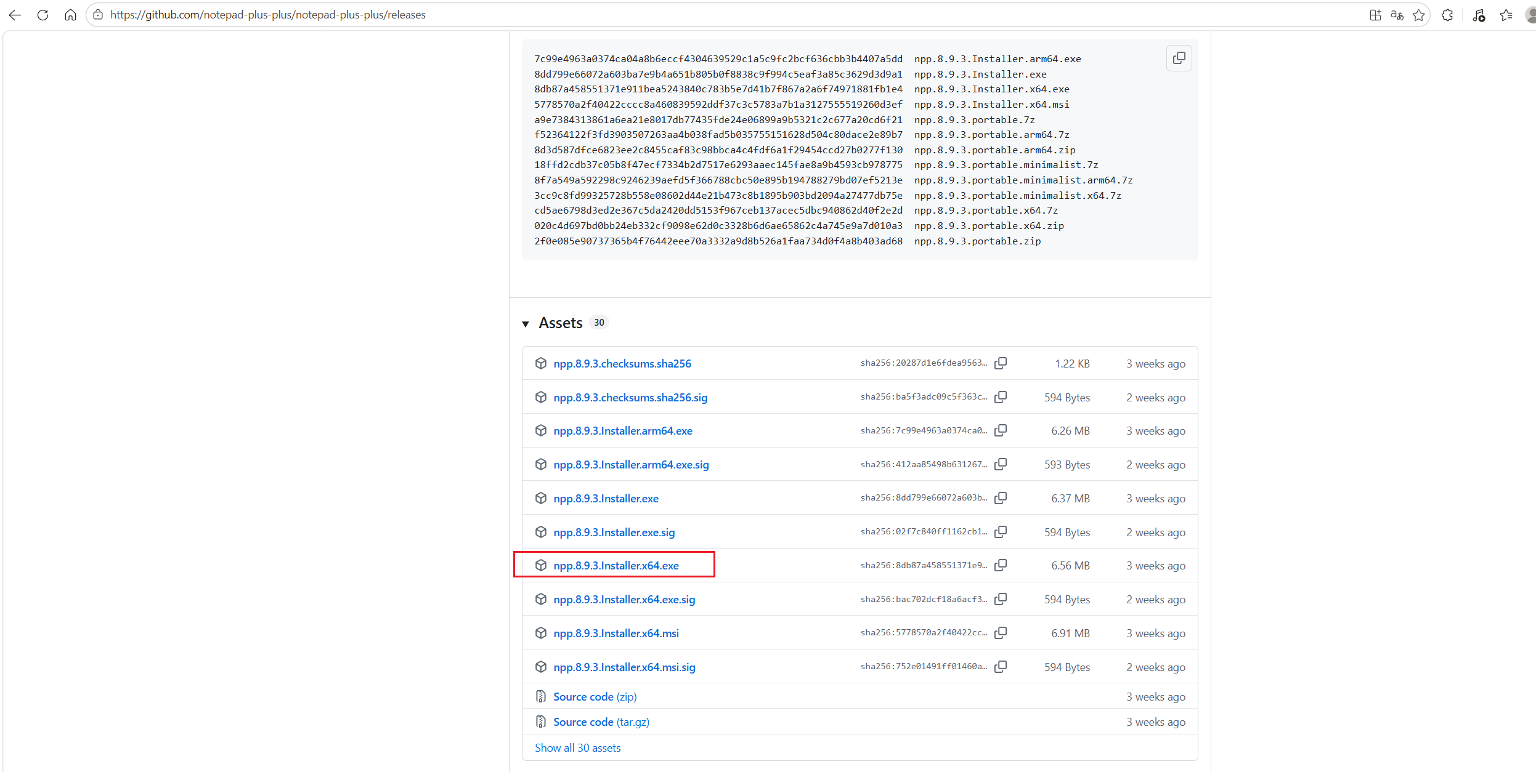Screen dimensions: 1536x772
Task: Open npp.8.9.3.Installer.x64.msi link
Action: point(616,633)
